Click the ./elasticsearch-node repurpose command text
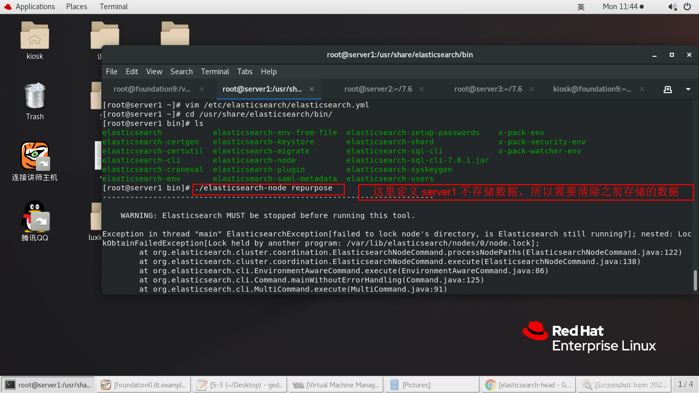This screenshot has height=393, width=699. point(264,188)
